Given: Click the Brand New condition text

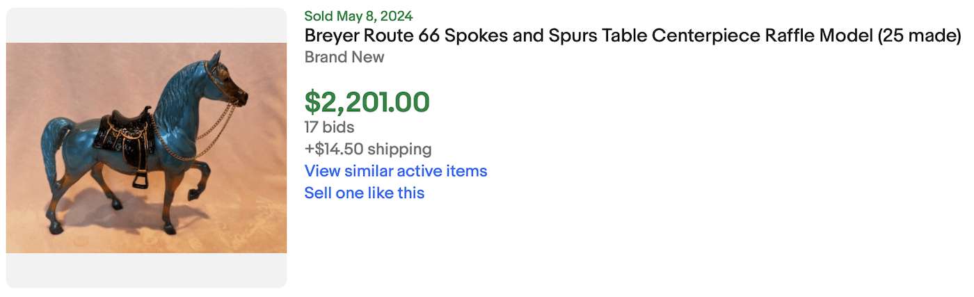Looking at the screenshot, I should click(x=344, y=57).
